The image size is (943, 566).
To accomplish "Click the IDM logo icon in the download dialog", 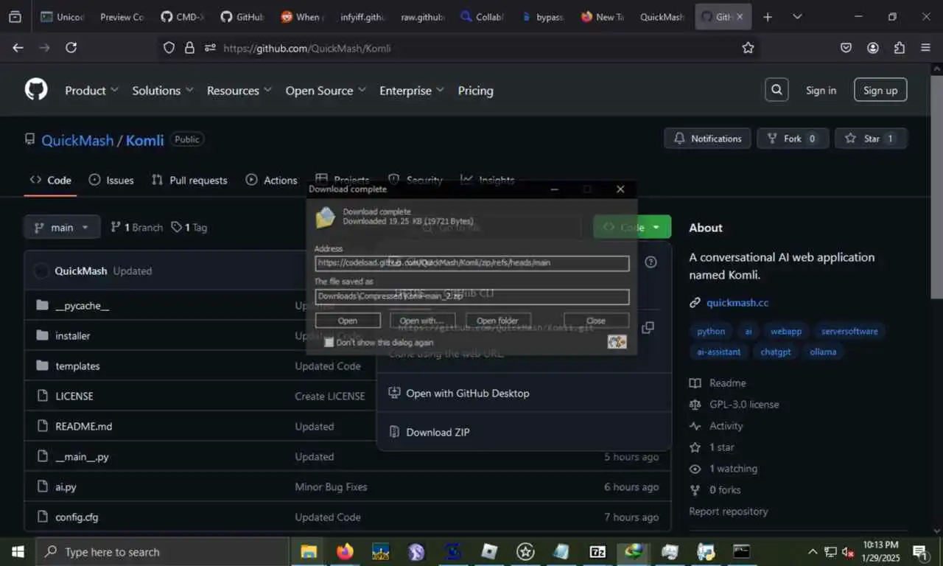I will [617, 342].
